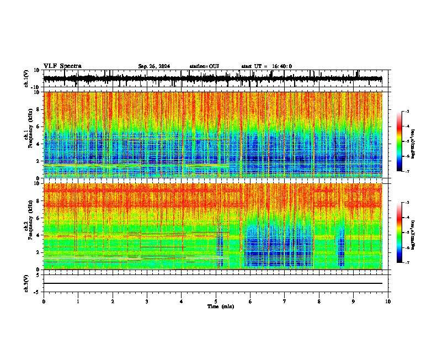Click the "-7" label on ch.2 color bar

coord(407,263)
